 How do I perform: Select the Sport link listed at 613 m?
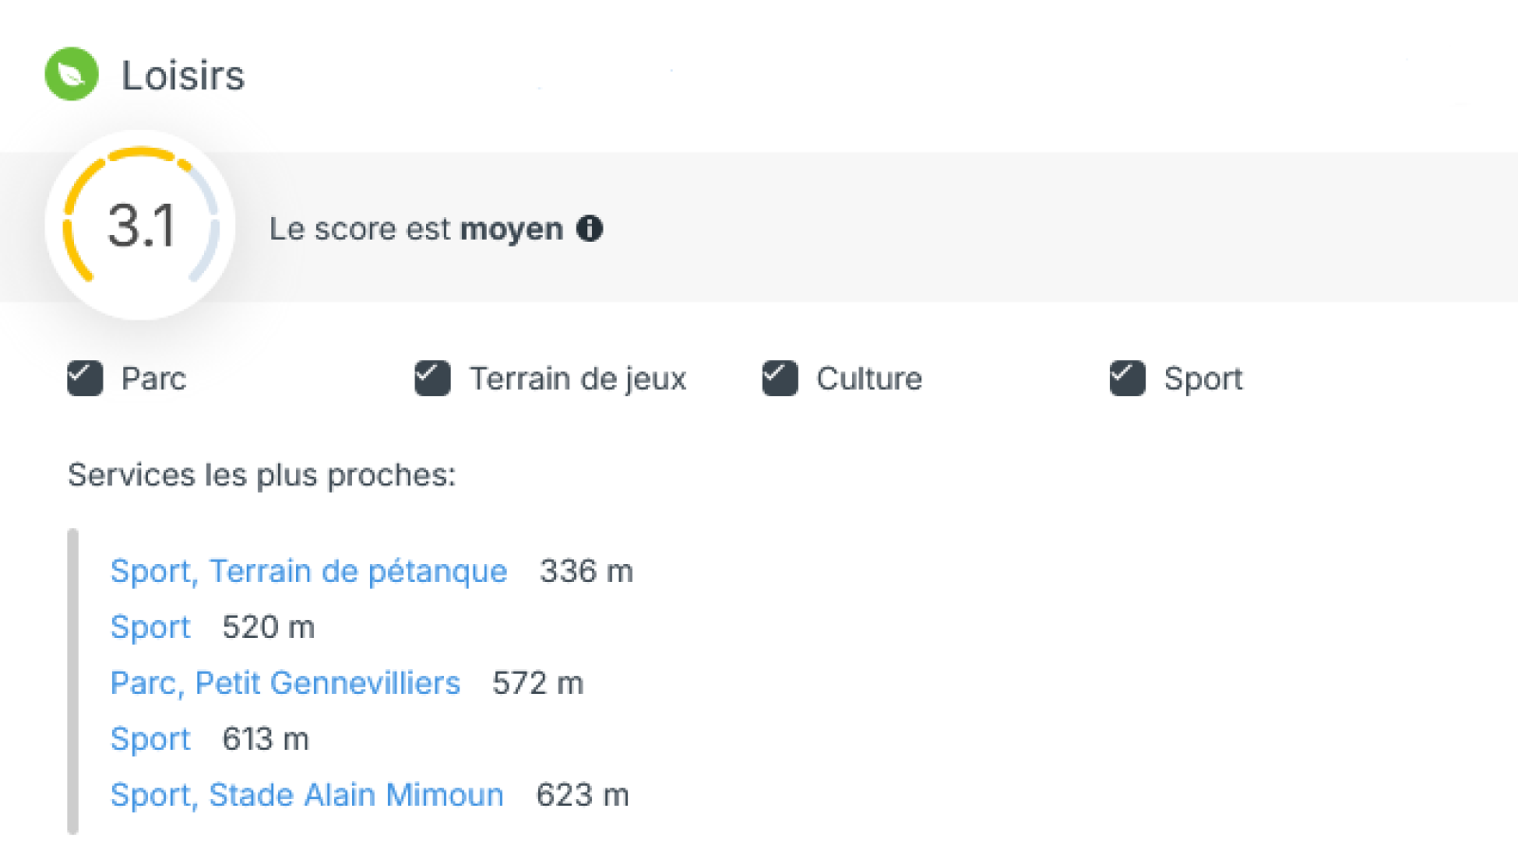point(150,738)
